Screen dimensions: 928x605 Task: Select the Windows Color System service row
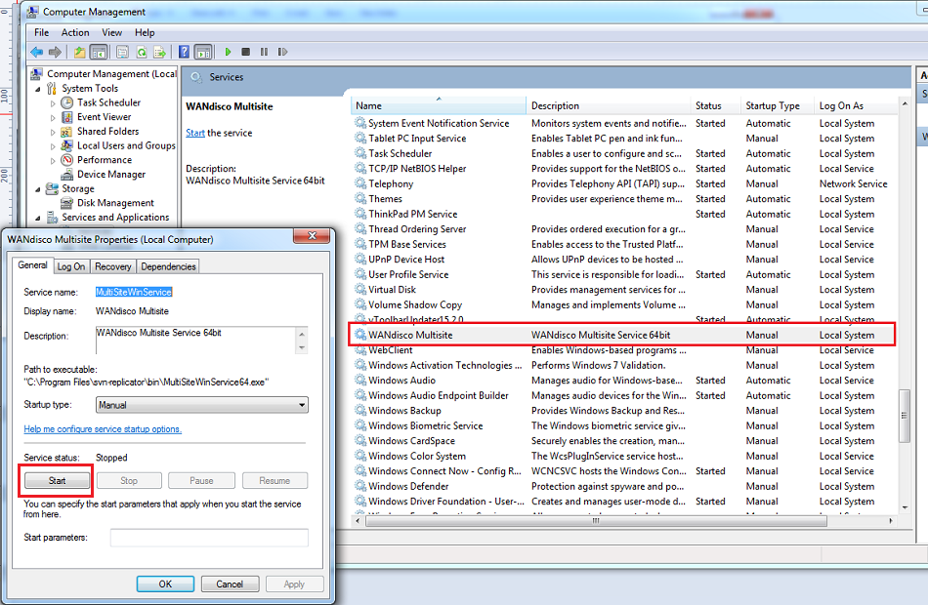pos(624,456)
